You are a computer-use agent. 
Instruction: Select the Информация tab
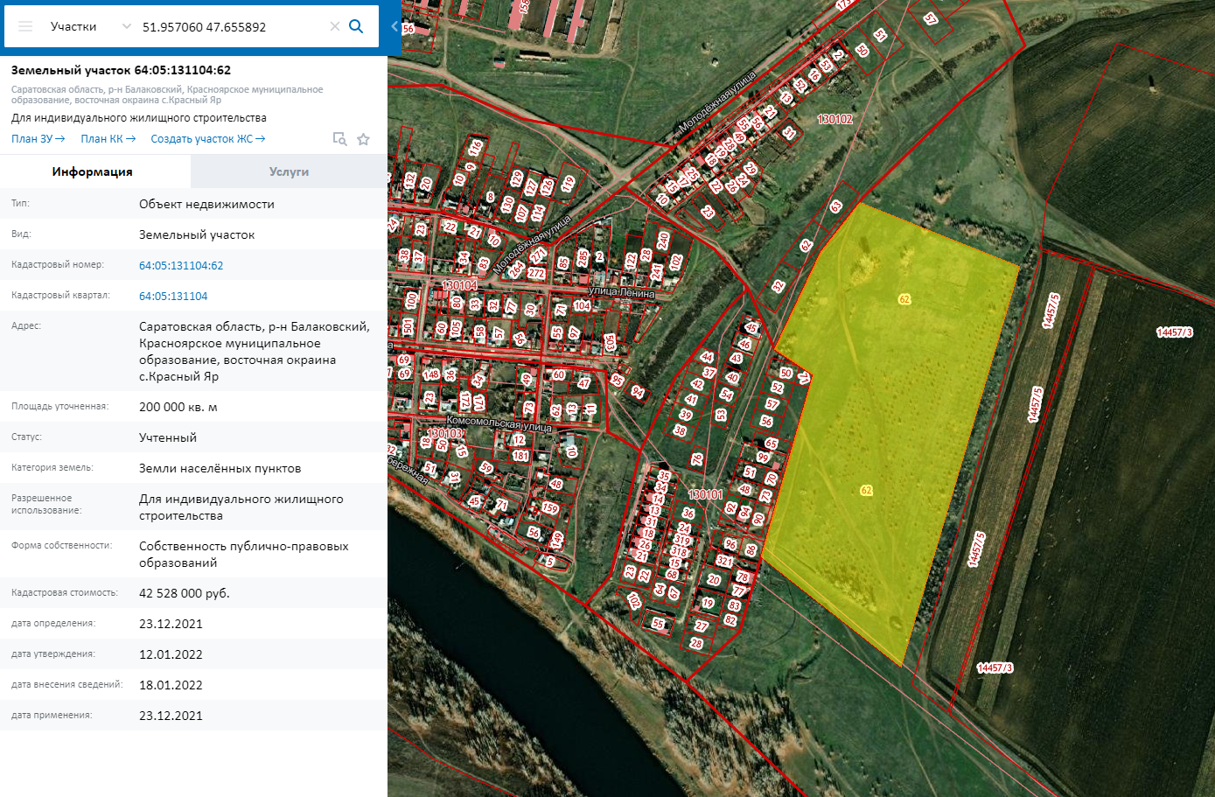click(x=92, y=171)
